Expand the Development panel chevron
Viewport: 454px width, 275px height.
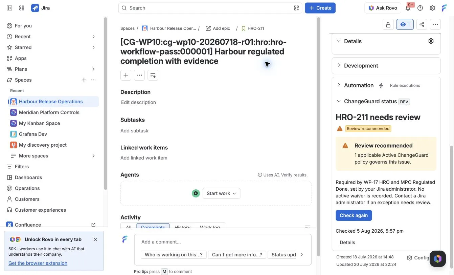click(339, 65)
